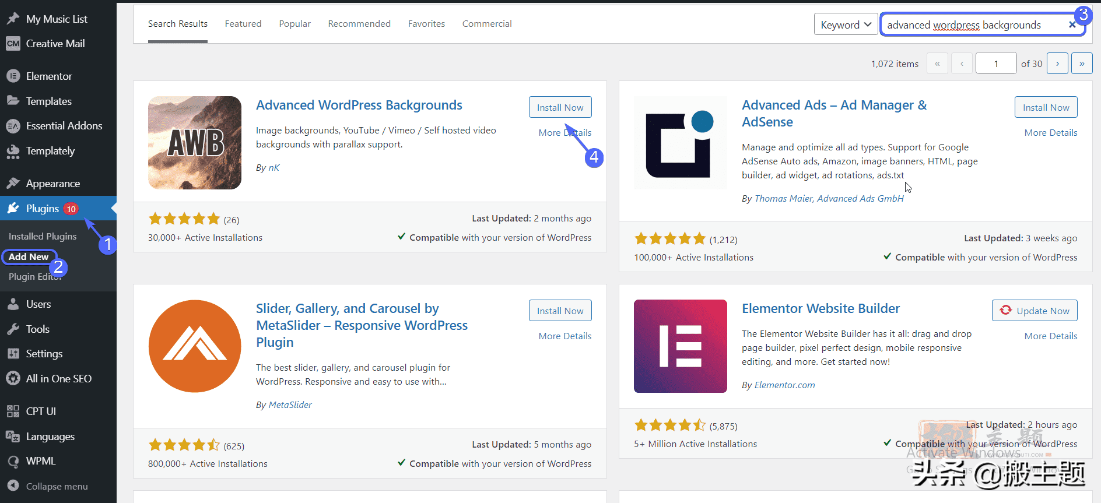Screen dimensions: 1101x503
Task: Click the Creative Mail CM icon
Action: tap(13, 44)
